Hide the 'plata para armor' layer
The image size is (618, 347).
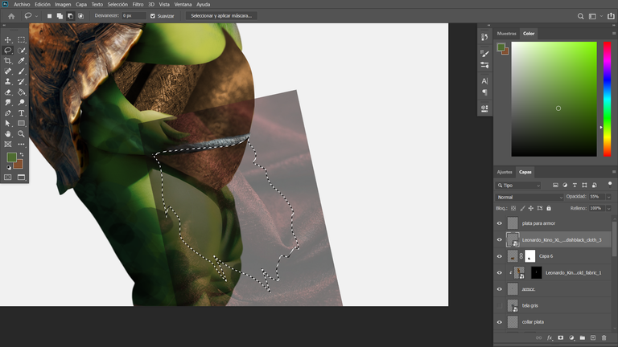[500, 223]
